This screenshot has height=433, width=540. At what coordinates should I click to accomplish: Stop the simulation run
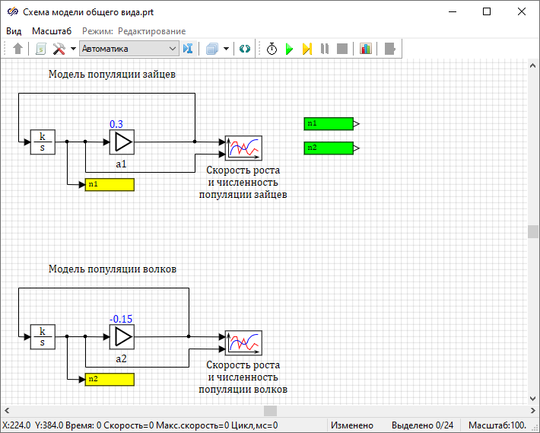[x=342, y=49]
